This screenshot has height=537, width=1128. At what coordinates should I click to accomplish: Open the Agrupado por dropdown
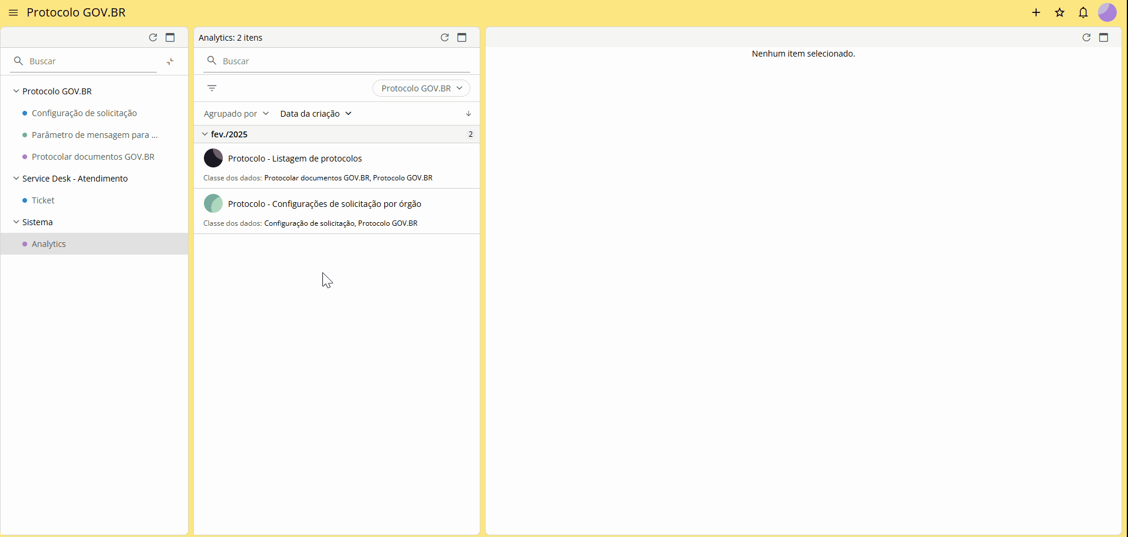tap(236, 114)
